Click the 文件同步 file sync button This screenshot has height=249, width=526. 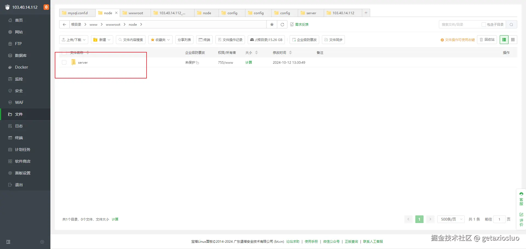click(333, 40)
